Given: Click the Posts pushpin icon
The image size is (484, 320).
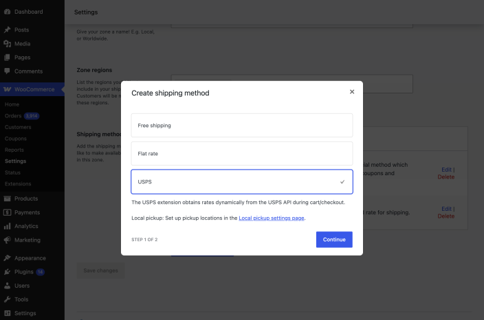Looking at the screenshot, I should 8,30.
